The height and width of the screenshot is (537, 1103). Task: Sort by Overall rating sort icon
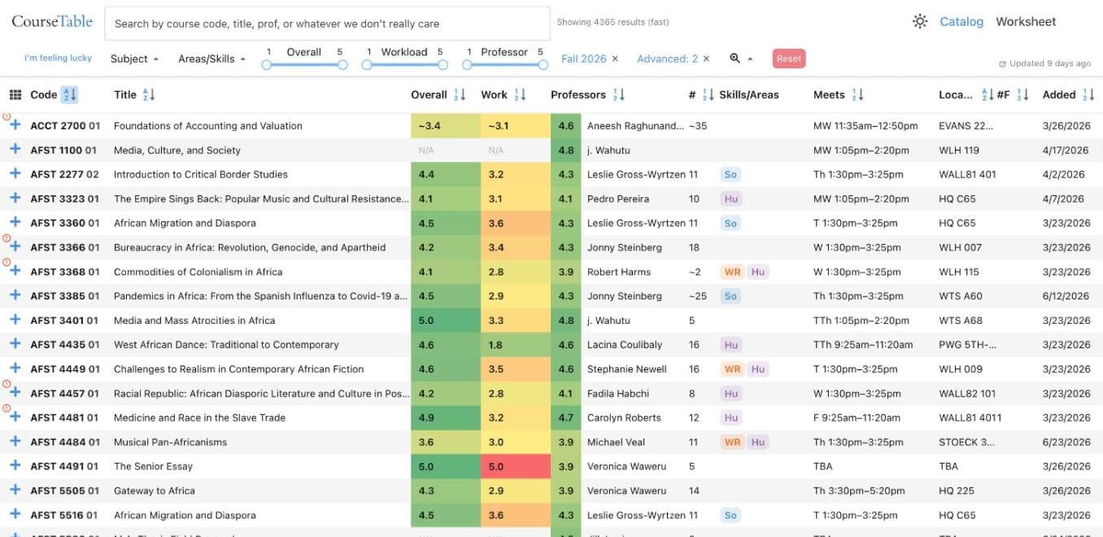pos(460,95)
